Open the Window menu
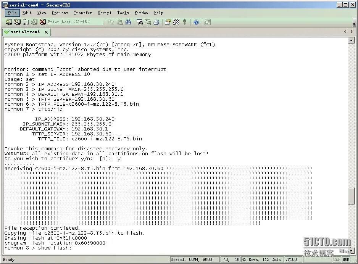Image resolution: width=358 pixels, height=264 pixels. 141,13
